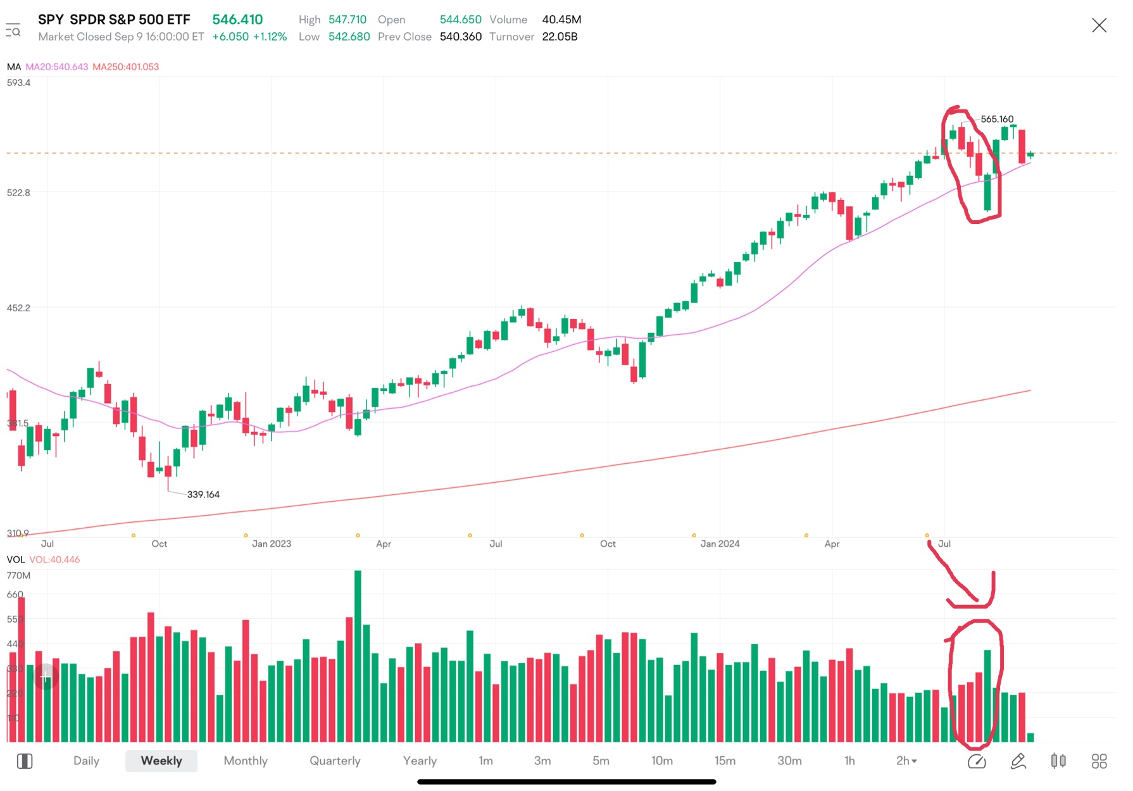Tap the Turnover 22.05B value

click(x=560, y=37)
